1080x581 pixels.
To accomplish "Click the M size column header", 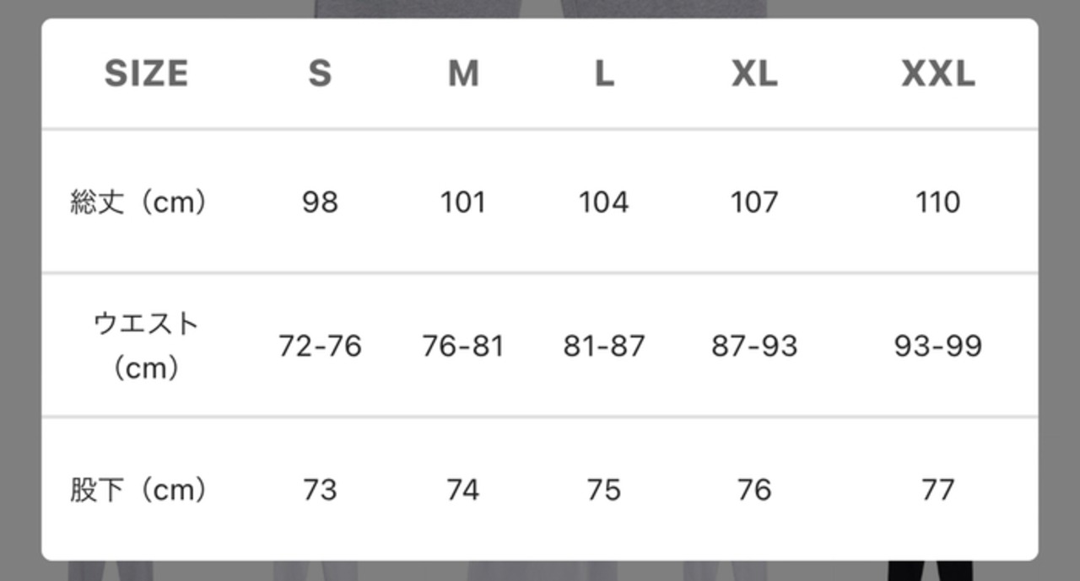I will pyautogui.click(x=463, y=74).
